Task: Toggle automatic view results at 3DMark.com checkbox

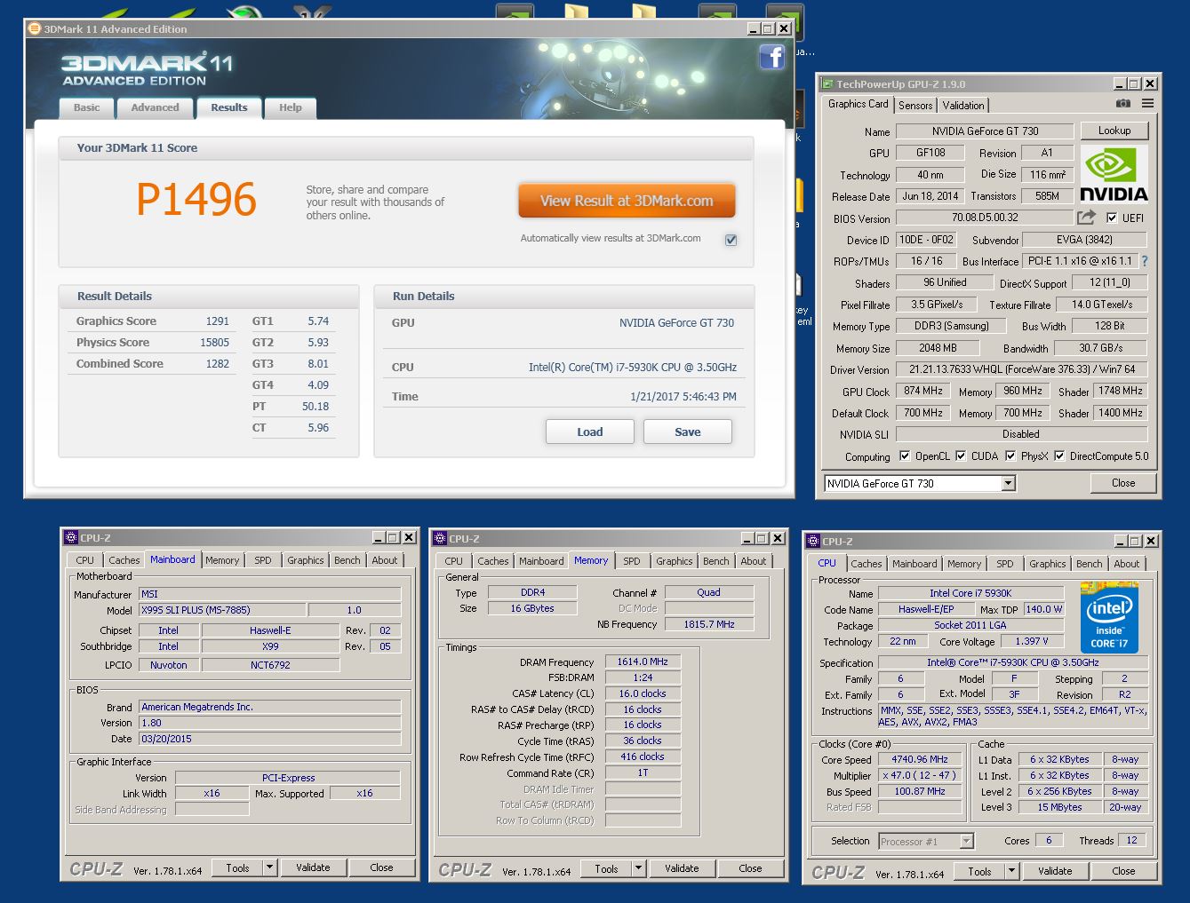Action: tap(731, 240)
